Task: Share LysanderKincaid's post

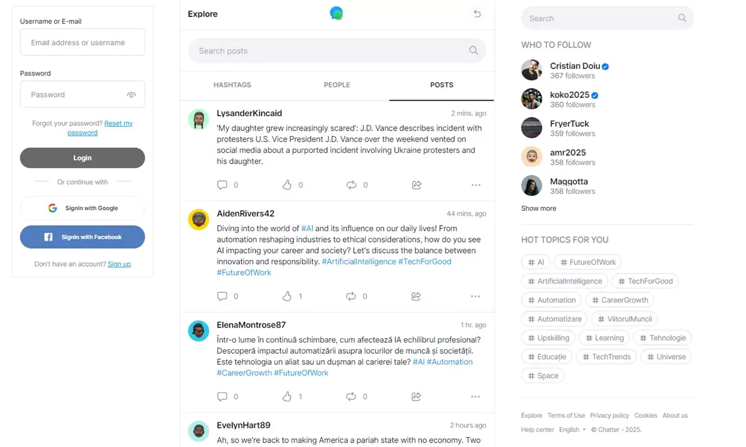Action: 417,185
